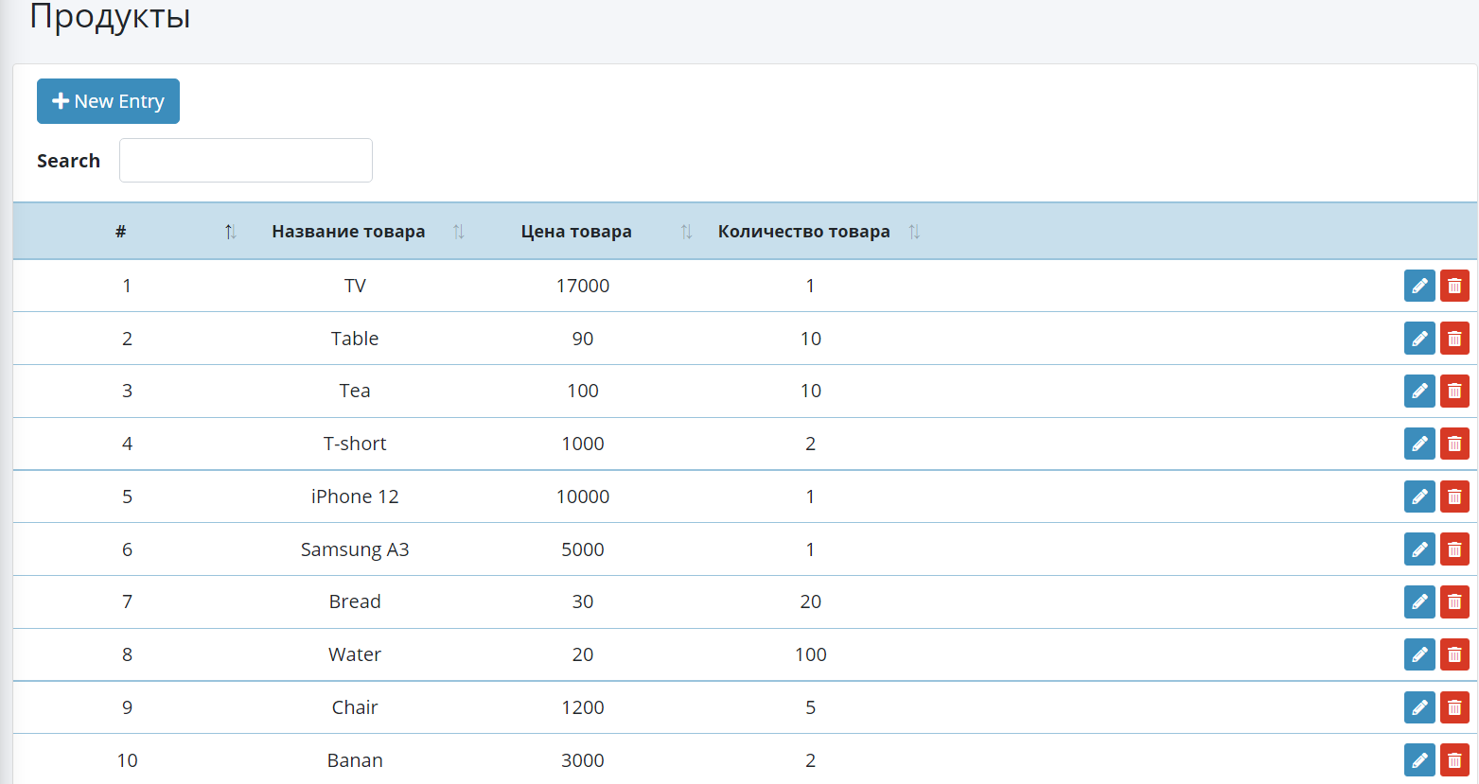Select the Table product name cell
The height and width of the screenshot is (784, 1479).
tap(355, 339)
